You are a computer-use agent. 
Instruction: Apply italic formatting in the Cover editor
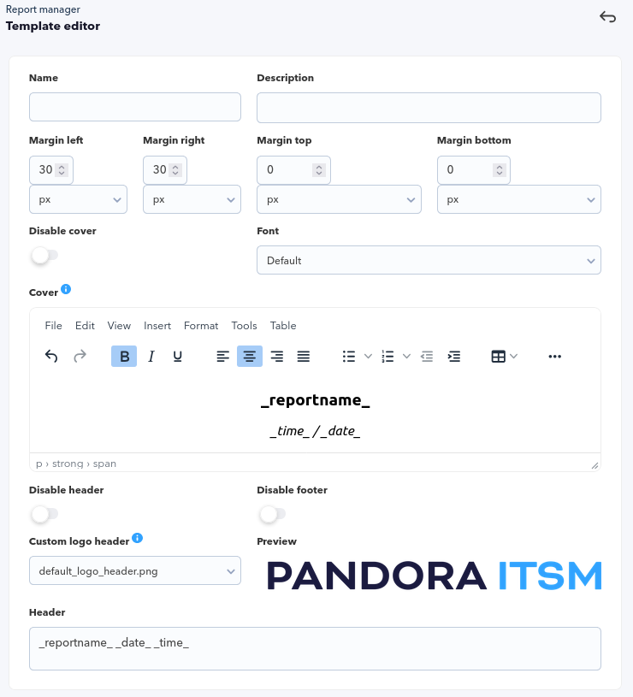coord(151,356)
